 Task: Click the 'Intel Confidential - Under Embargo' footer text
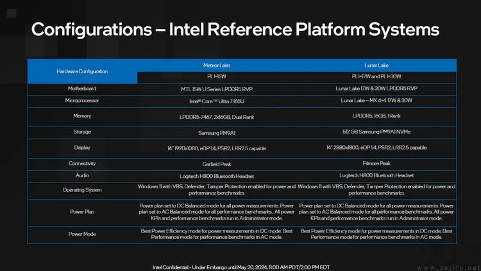point(241,267)
